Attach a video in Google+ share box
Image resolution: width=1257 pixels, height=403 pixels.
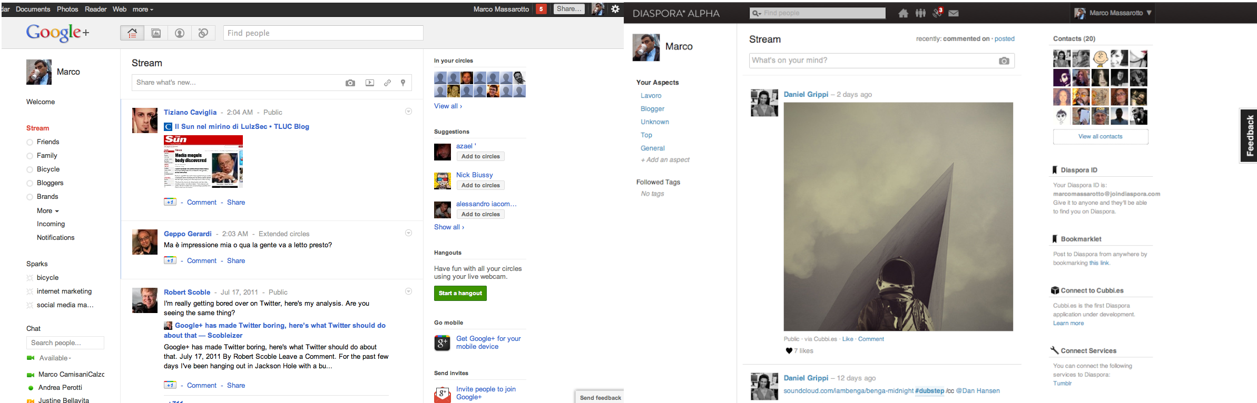[370, 83]
